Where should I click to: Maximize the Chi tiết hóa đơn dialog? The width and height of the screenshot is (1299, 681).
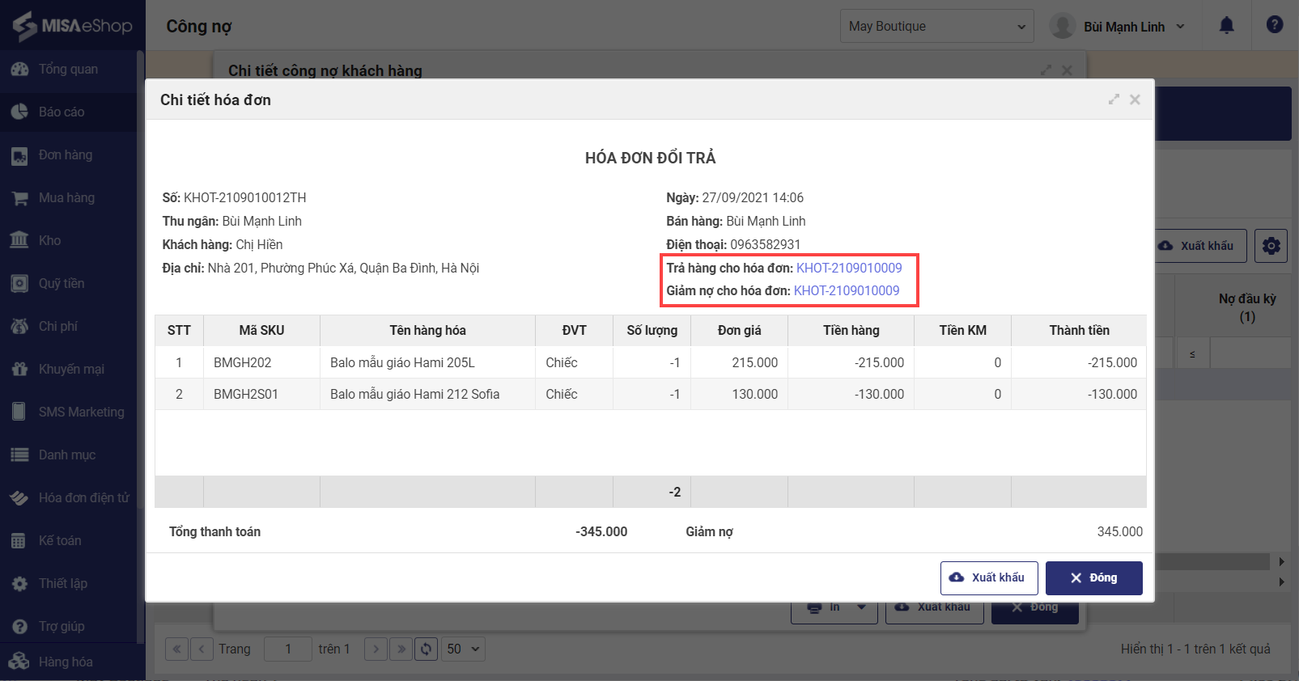click(x=1114, y=99)
